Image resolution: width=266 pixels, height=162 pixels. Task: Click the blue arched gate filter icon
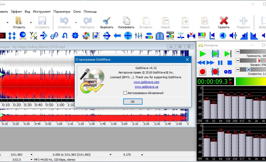pos(160,36)
